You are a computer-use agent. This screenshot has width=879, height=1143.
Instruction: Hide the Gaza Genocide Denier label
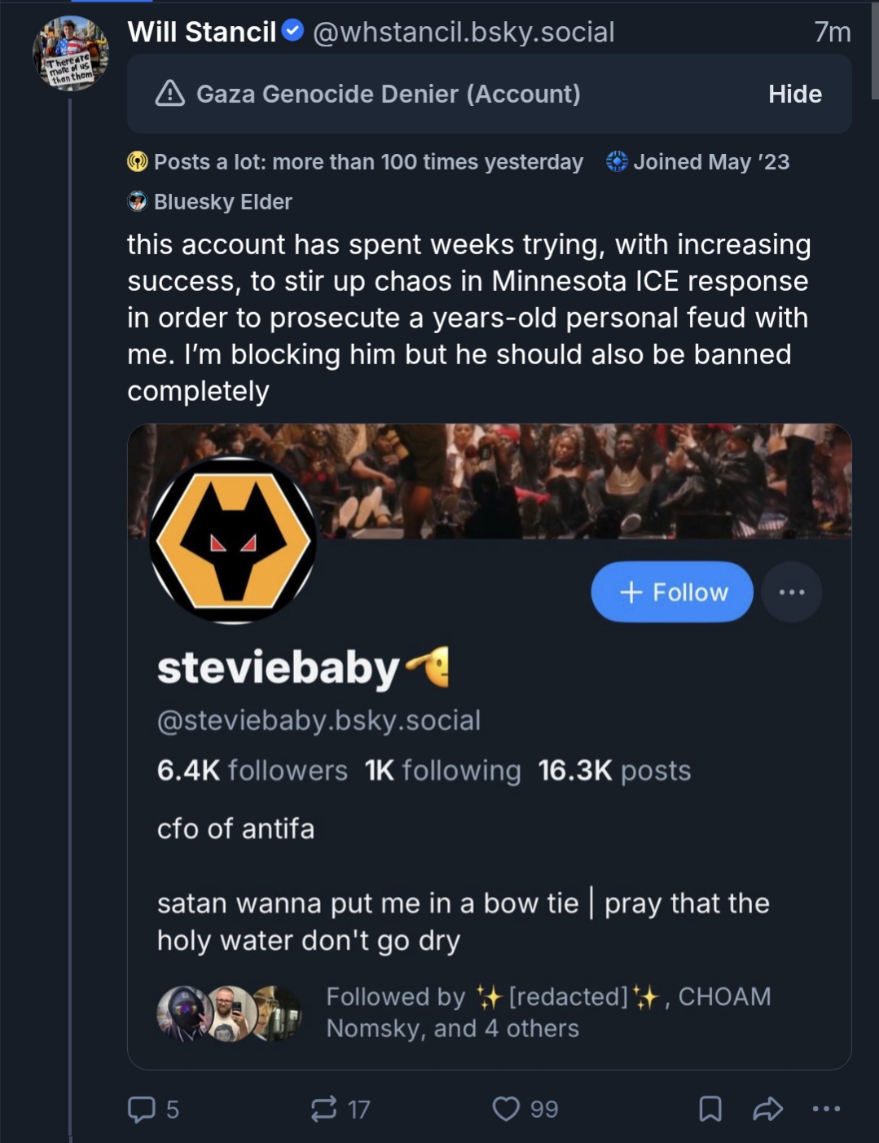[794, 94]
